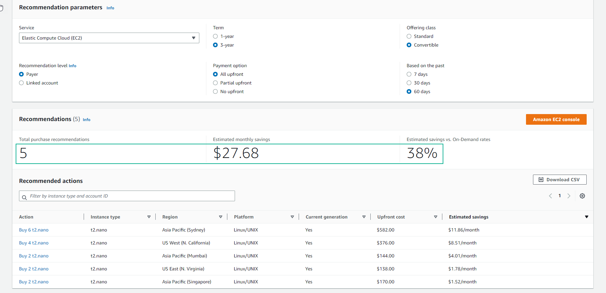Click the $27.68 estimated monthly savings
606x293 pixels.
[236, 153]
